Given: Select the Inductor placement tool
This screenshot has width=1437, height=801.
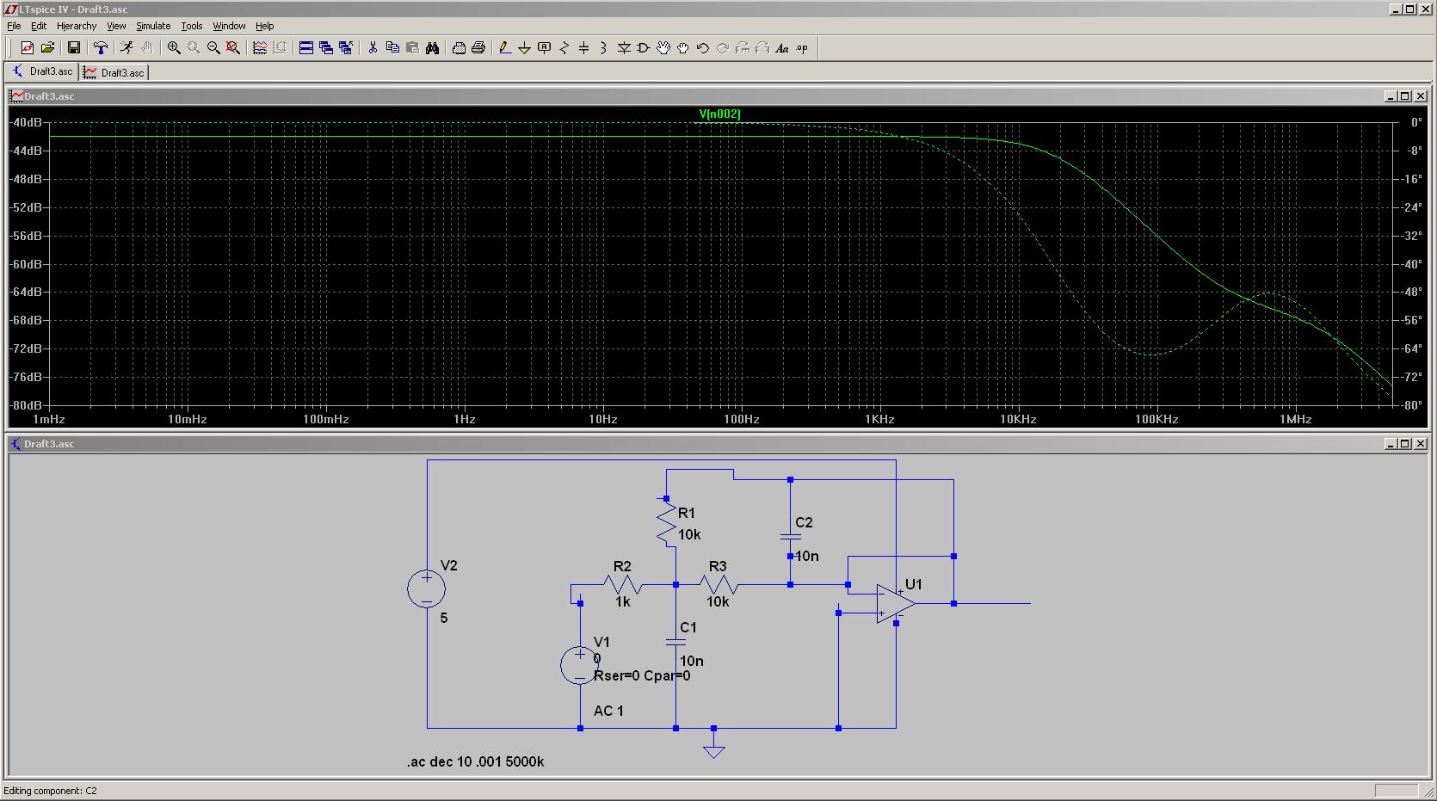Looking at the screenshot, I should 603,48.
